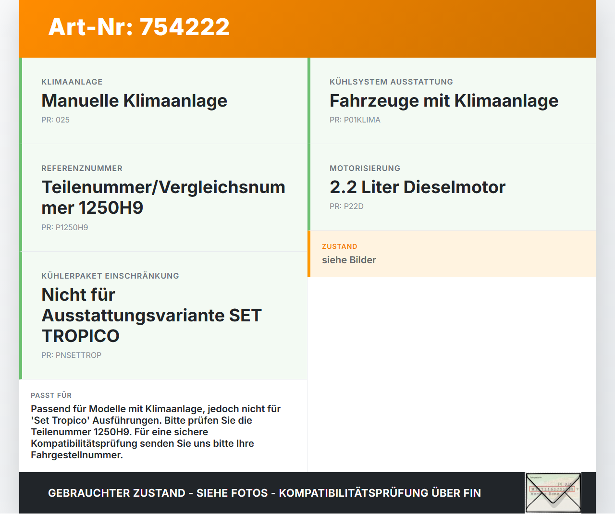
Task: Click the 'KLIMAANLAGE' label
Action: tap(72, 82)
